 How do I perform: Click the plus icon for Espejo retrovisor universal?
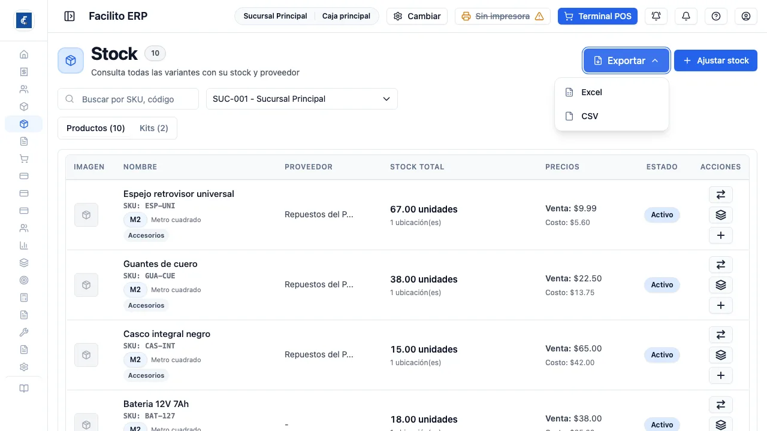coord(721,235)
